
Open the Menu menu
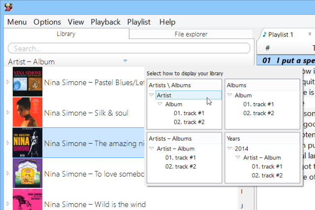pos(17,22)
